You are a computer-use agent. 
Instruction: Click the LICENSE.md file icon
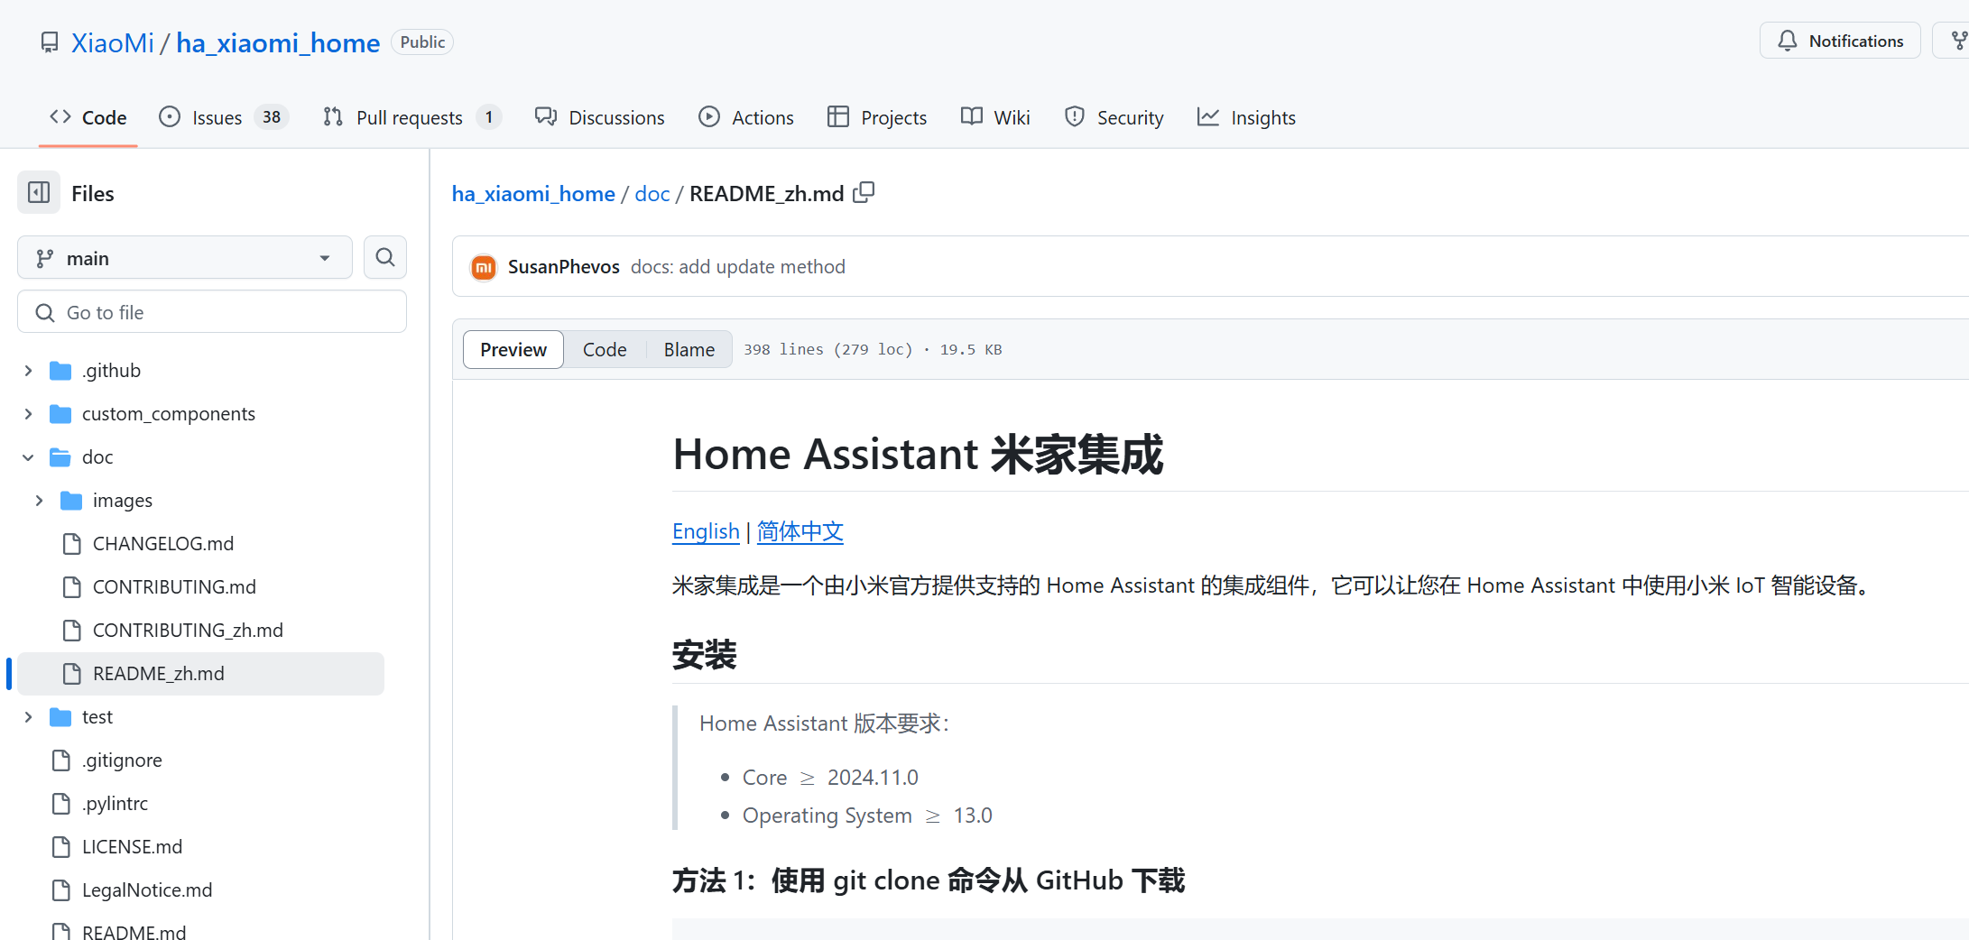61,847
